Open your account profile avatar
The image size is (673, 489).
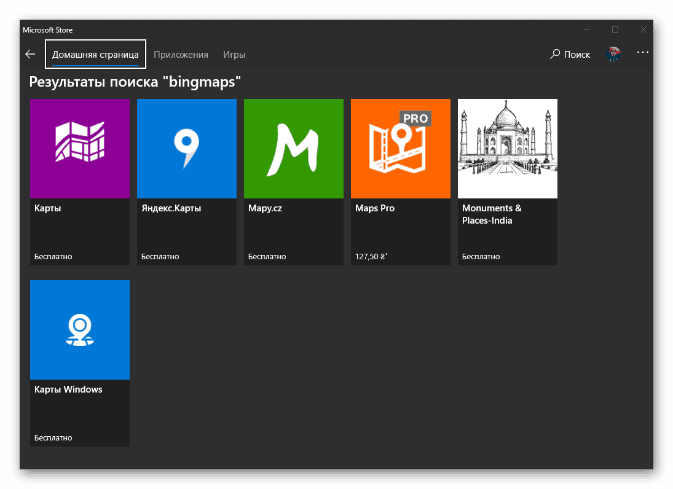point(613,54)
